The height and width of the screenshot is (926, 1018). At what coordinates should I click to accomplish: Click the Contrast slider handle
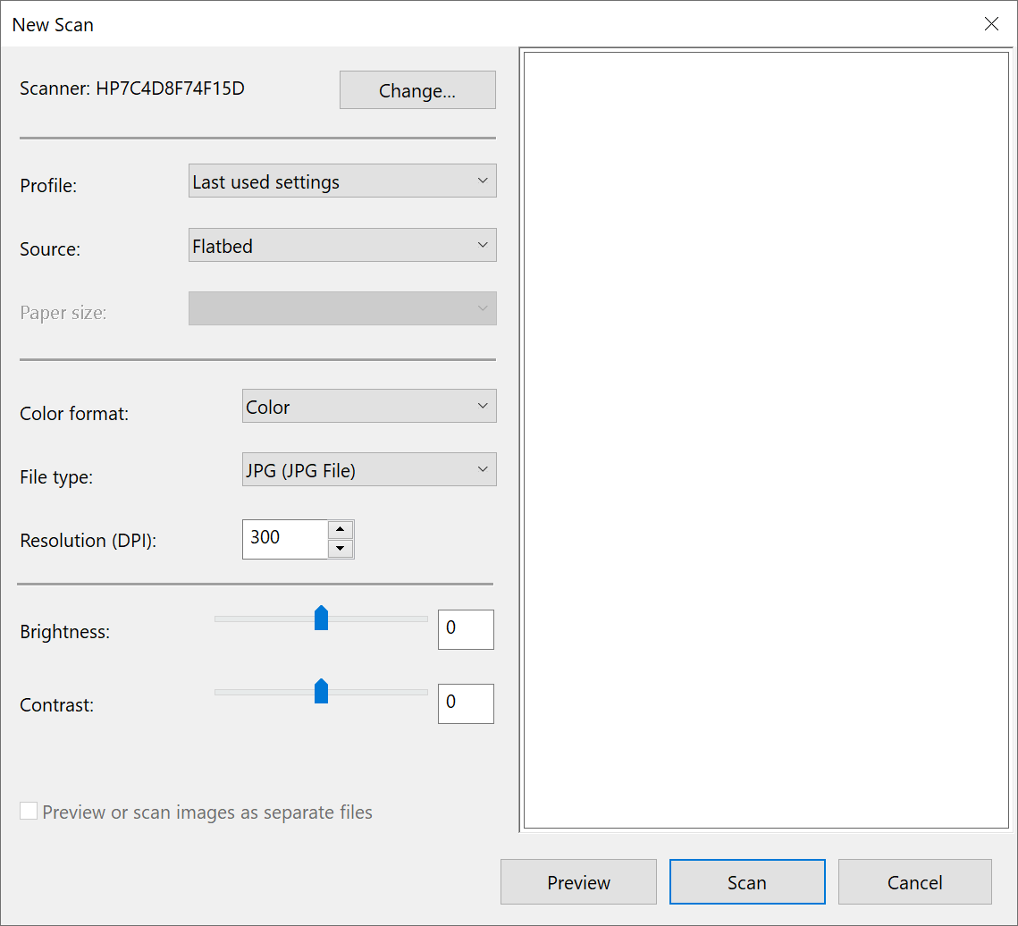(321, 691)
